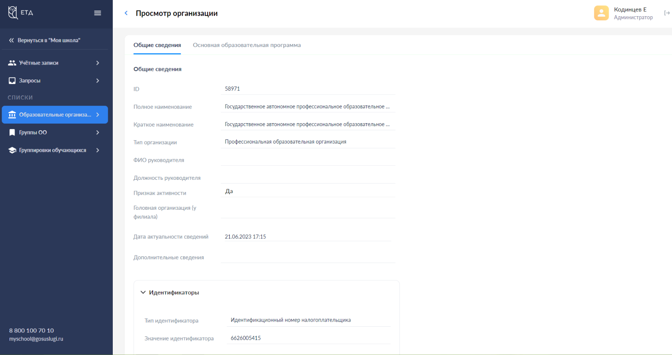Click the date field 21.06.2023 17:15
Image resolution: width=672 pixels, height=355 pixels.
tap(308, 236)
